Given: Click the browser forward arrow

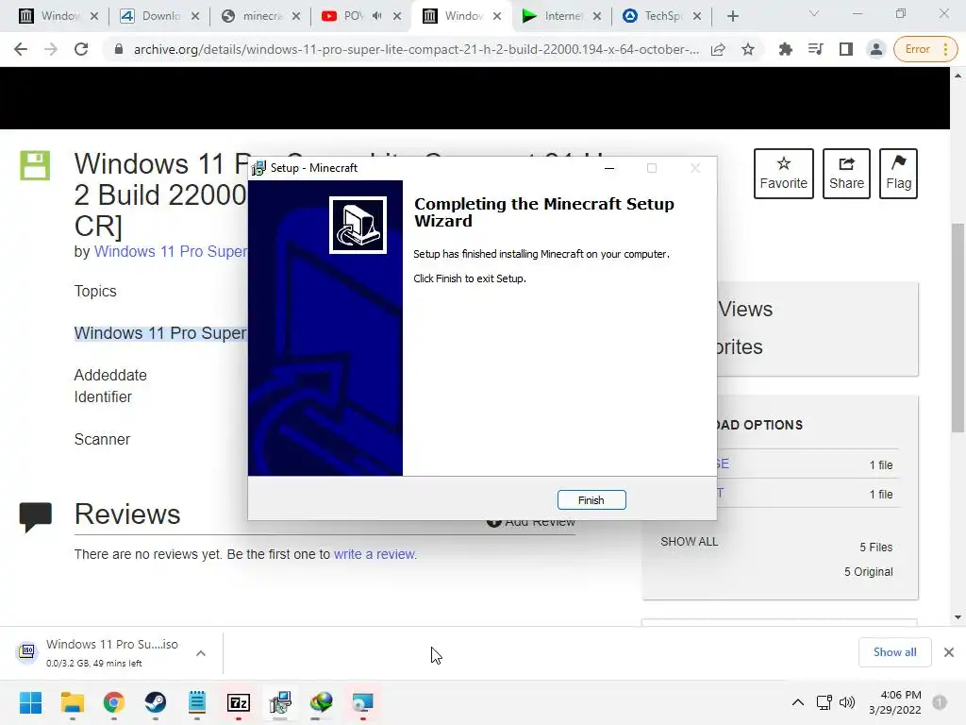Looking at the screenshot, I should (51, 49).
